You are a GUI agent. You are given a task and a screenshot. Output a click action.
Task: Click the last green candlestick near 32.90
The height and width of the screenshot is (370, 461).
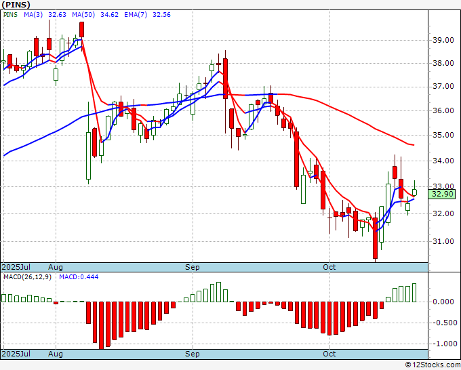[414, 192]
